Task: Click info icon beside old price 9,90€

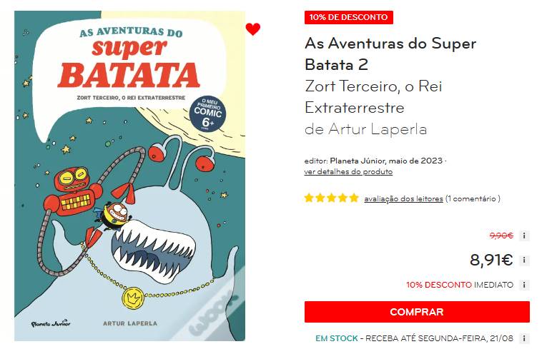Action: [524, 236]
